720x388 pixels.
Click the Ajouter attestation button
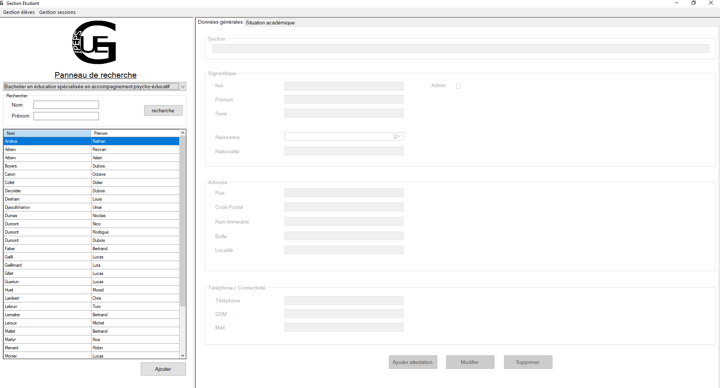pyautogui.click(x=413, y=362)
